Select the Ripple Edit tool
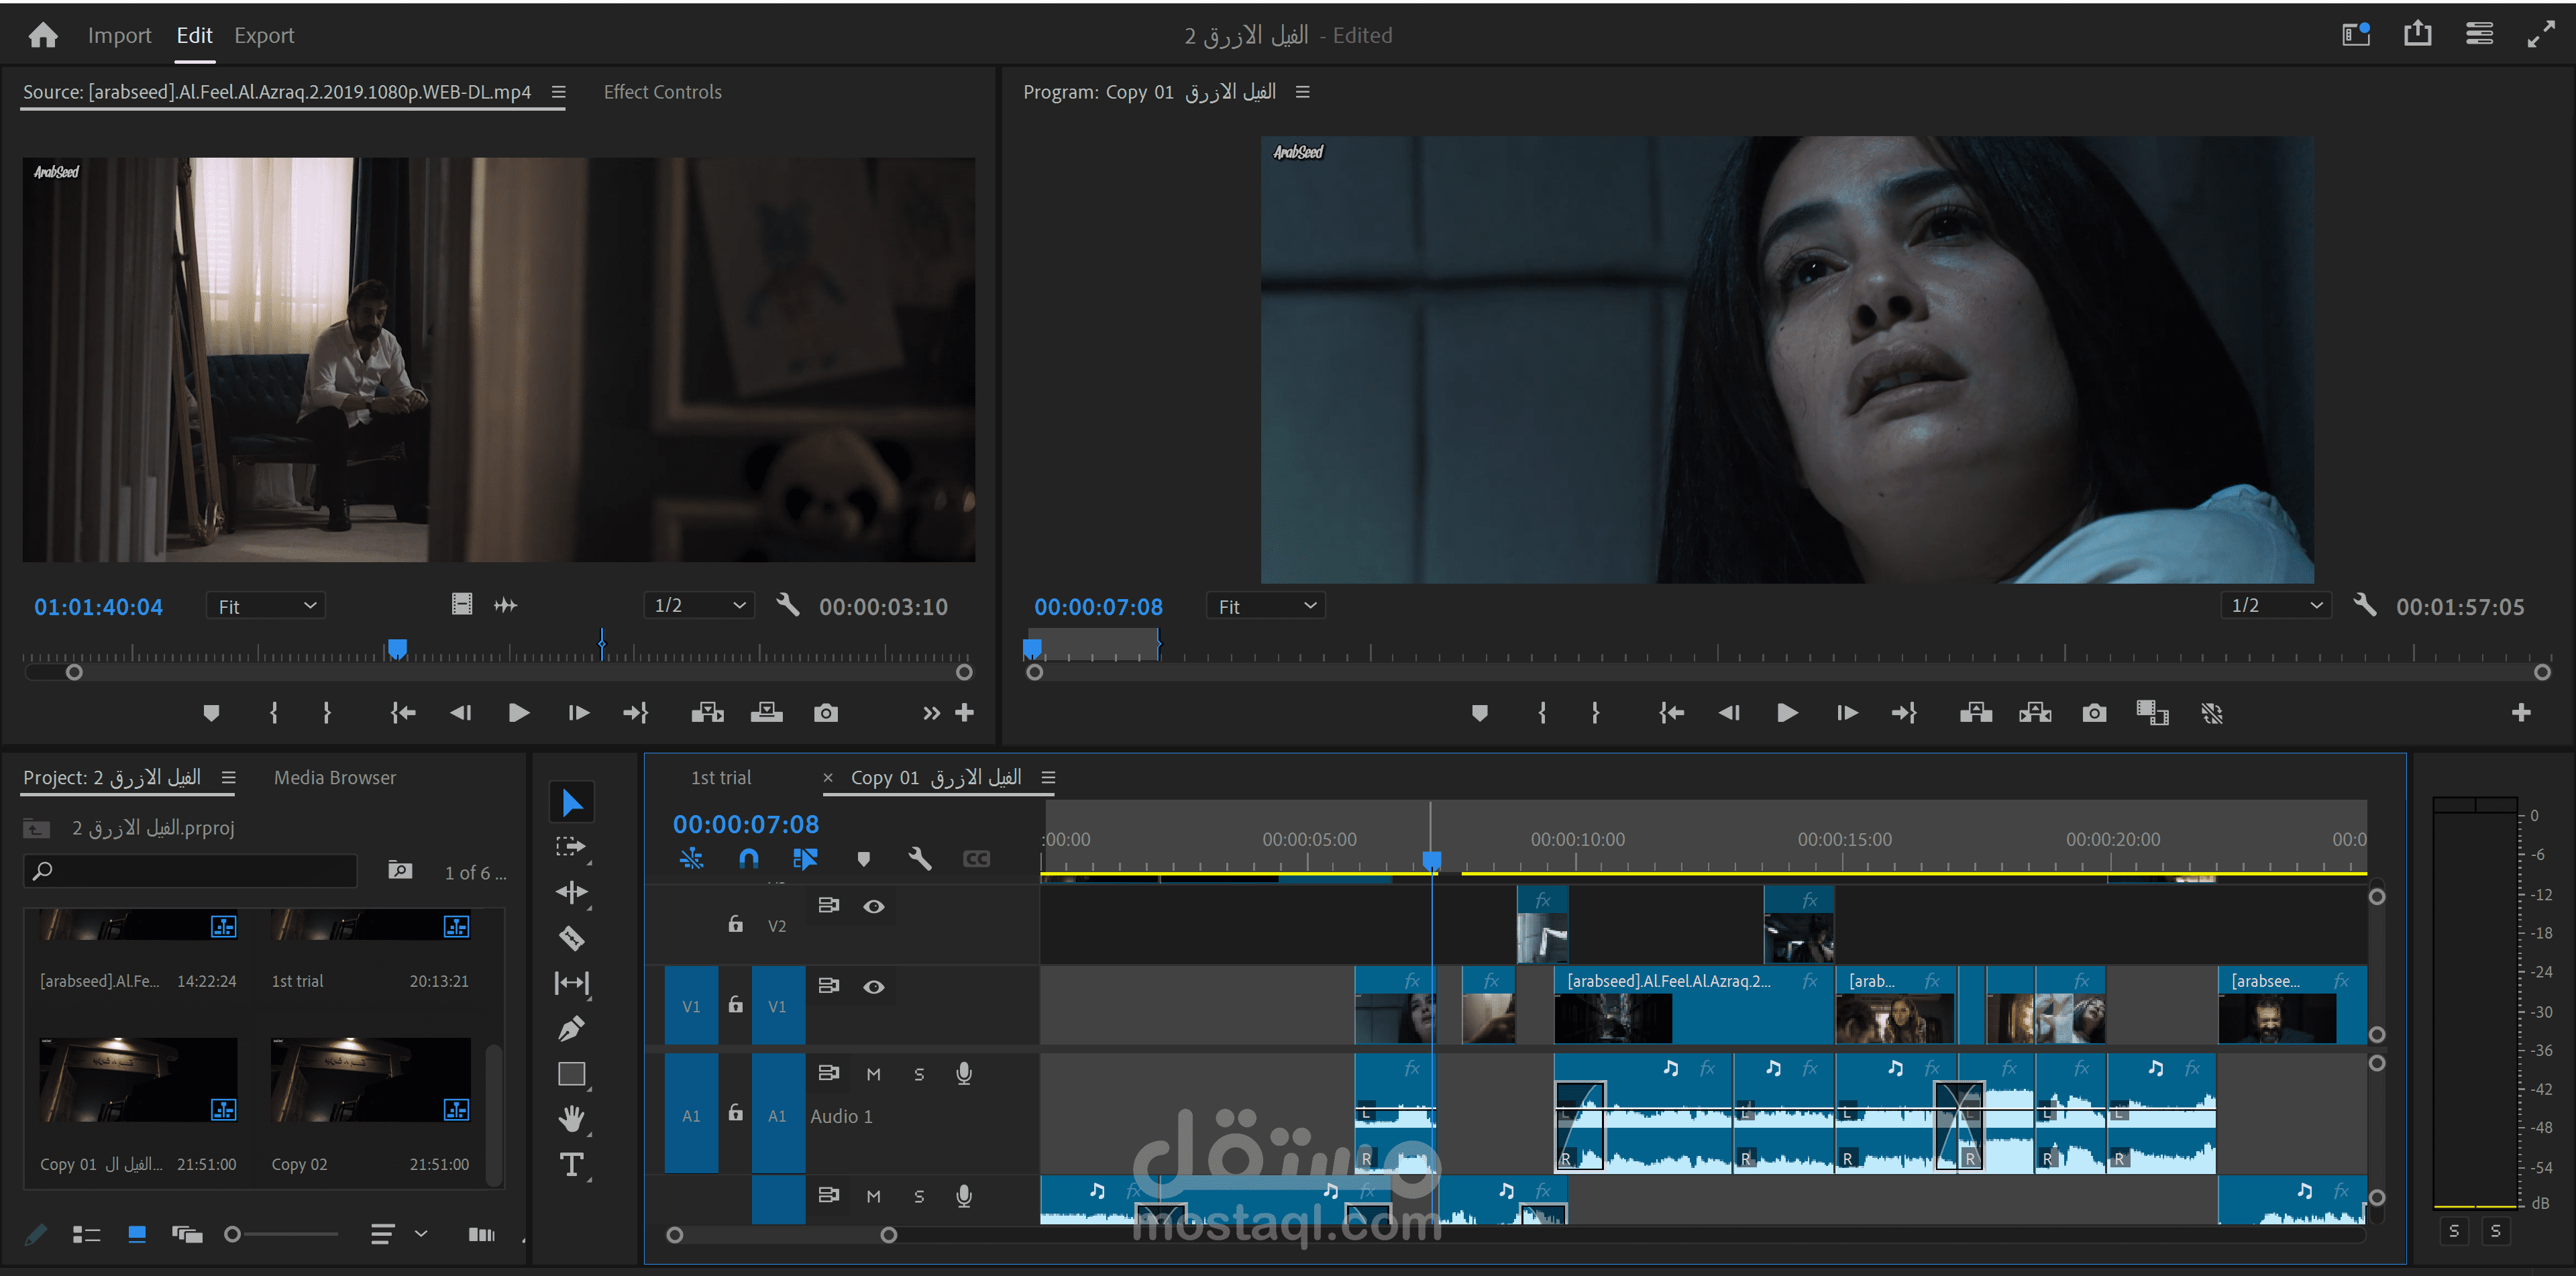Viewport: 2576px width, 1276px height. (x=571, y=892)
